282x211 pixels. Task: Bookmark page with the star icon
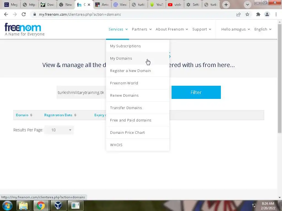(247, 14)
